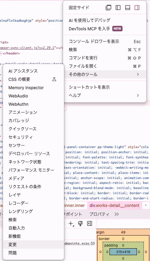This screenshot has width=150, height=261.
Task: Dock DevTools to the right side
Action: point(137,8)
